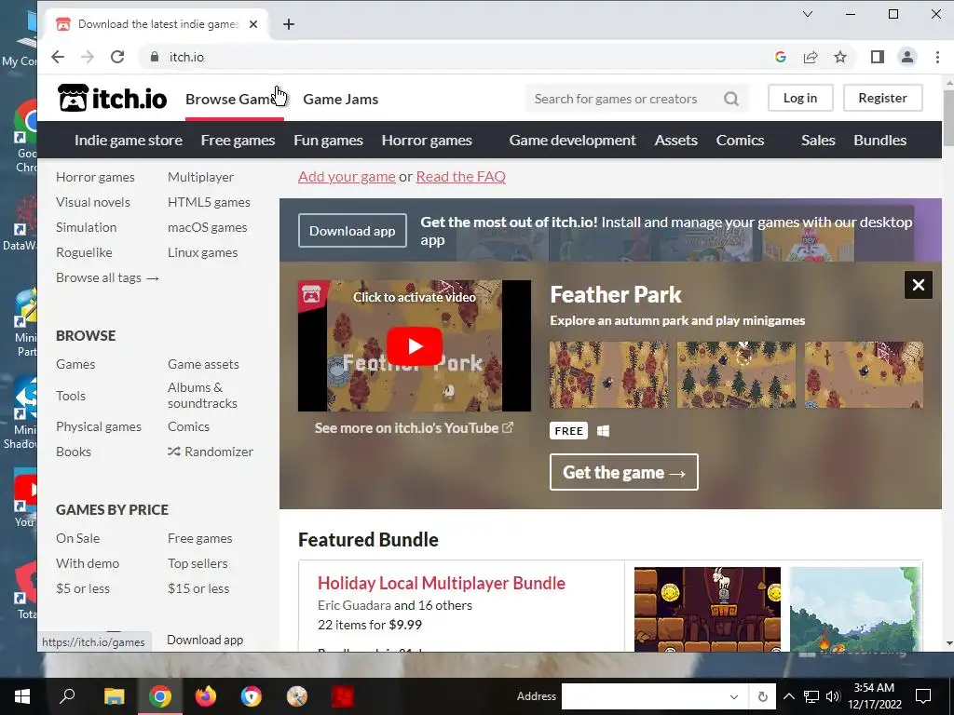Open Sales in nav bar

coord(818,141)
